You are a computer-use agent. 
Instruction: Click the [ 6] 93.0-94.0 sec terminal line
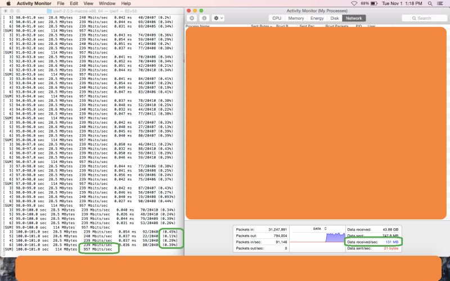coord(88,92)
